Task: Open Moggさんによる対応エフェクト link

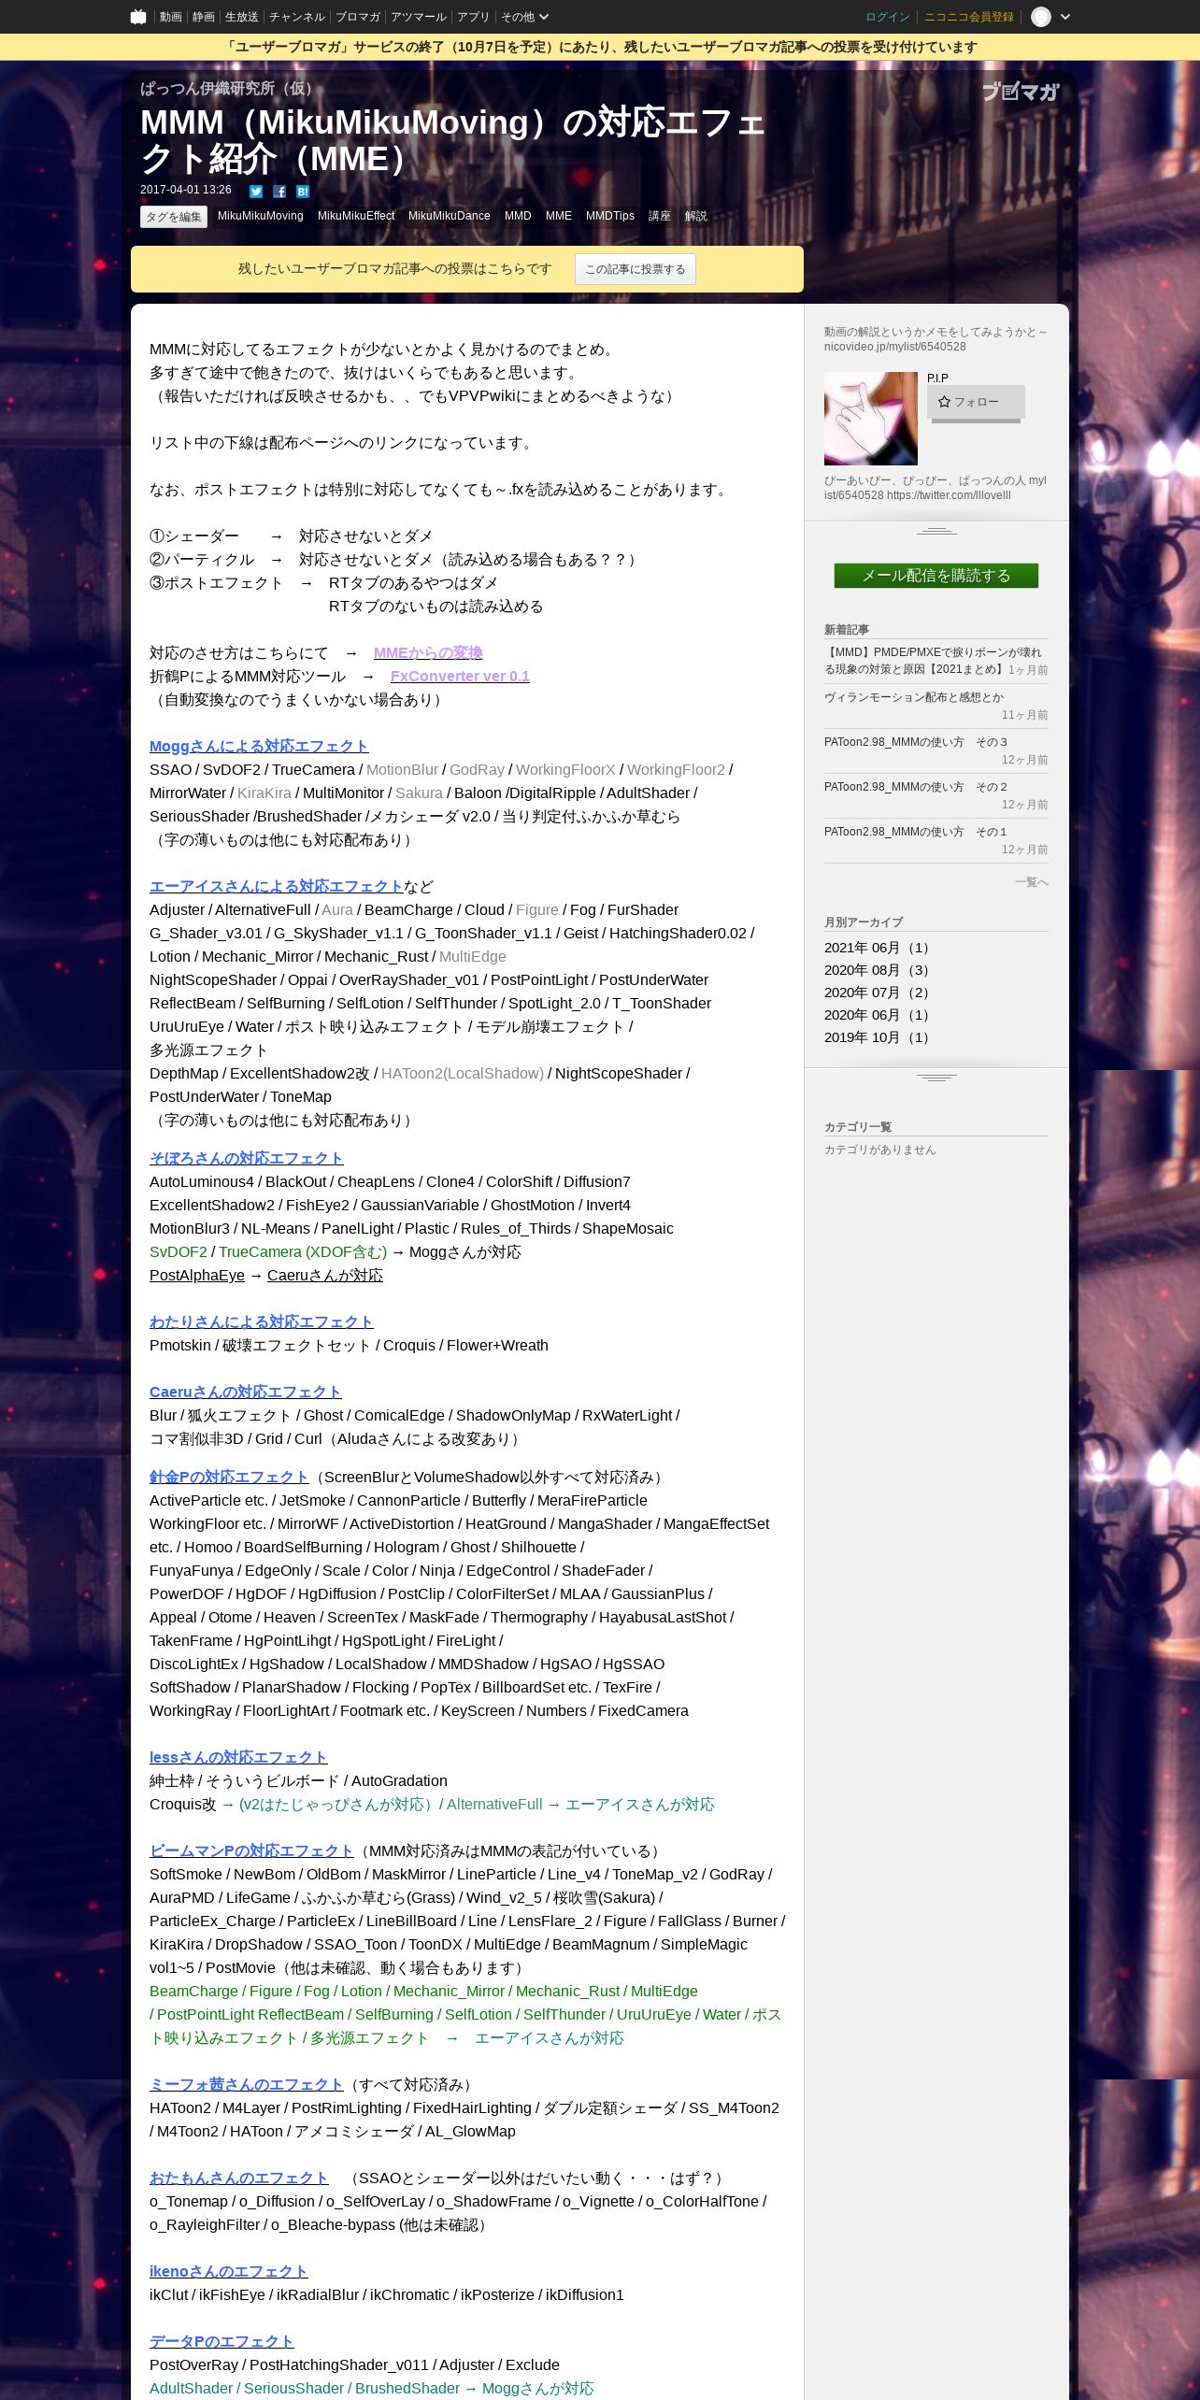Action: click(259, 747)
